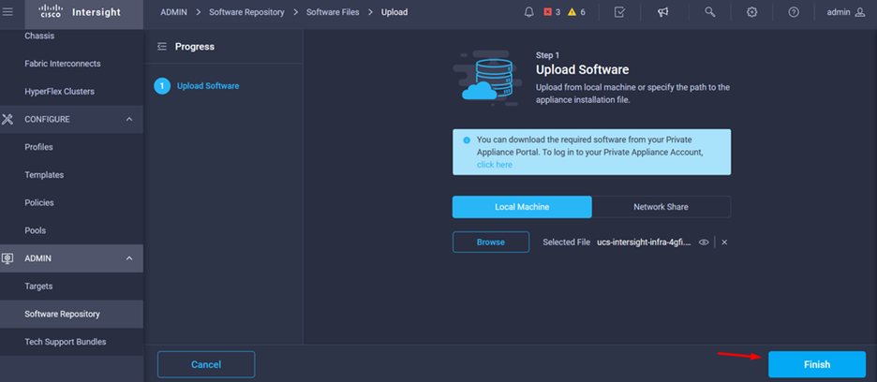View the 6 warning alarms
This screenshot has width=877, height=382.
point(576,12)
